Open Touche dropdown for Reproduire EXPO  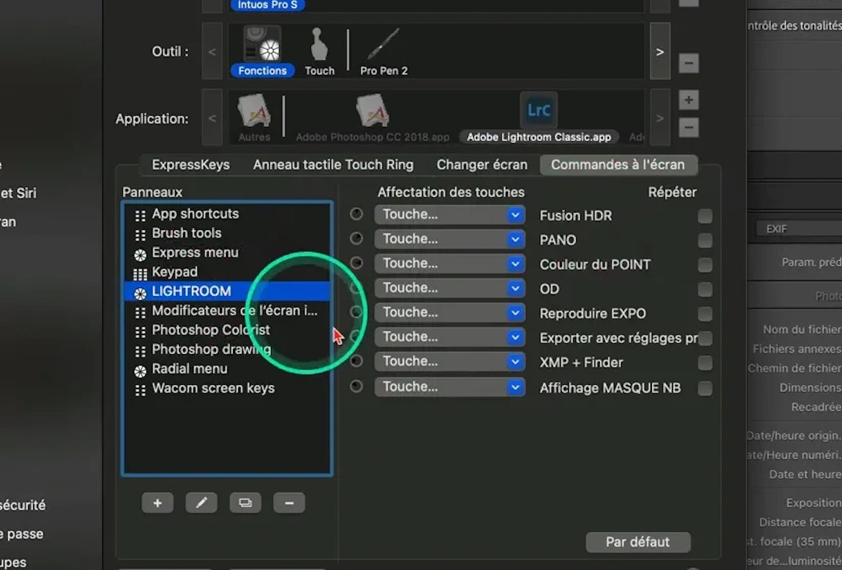click(450, 313)
